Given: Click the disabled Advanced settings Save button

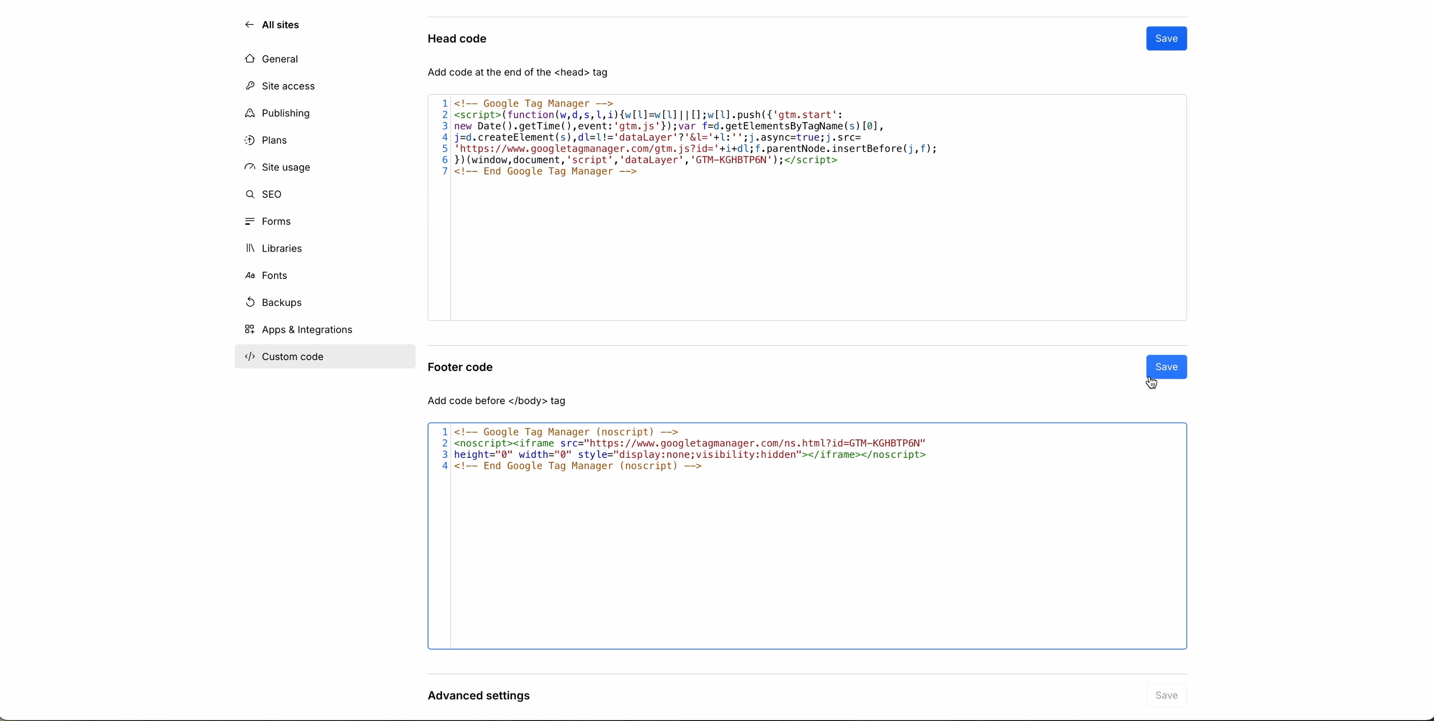Looking at the screenshot, I should [1166, 695].
